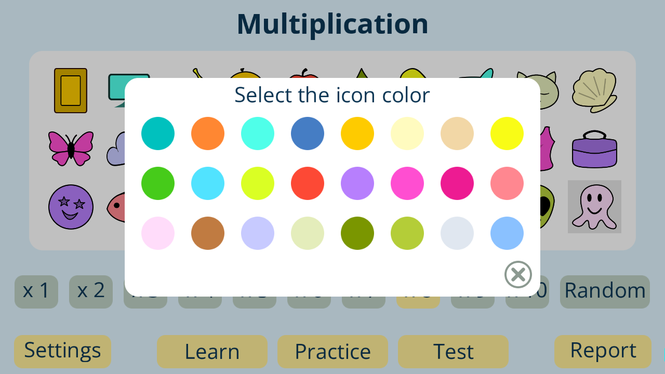This screenshot has height=374, width=665.
Task: Choose the orange color swatch
Action: [x=208, y=133]
